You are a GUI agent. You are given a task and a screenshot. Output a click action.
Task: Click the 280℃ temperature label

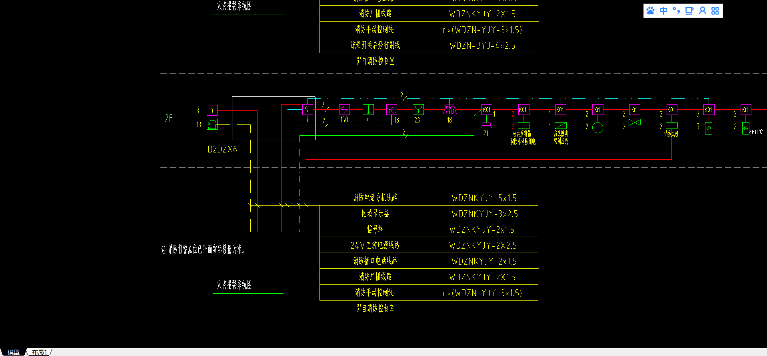[x=756, y=132]
